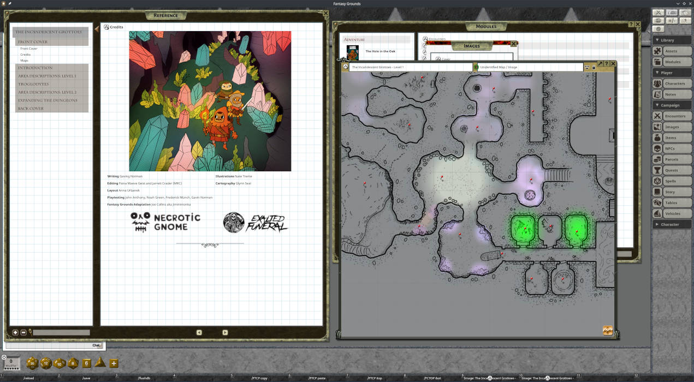Open the map layers button on the image
Image resolution: width=694 pixels, height=382 pixels.
(x=607, y=330)
